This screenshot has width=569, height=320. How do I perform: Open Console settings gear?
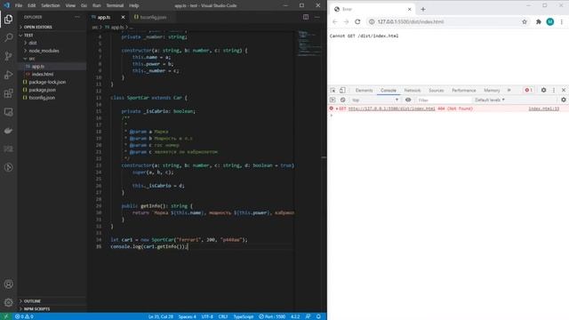tap(563, 100)
